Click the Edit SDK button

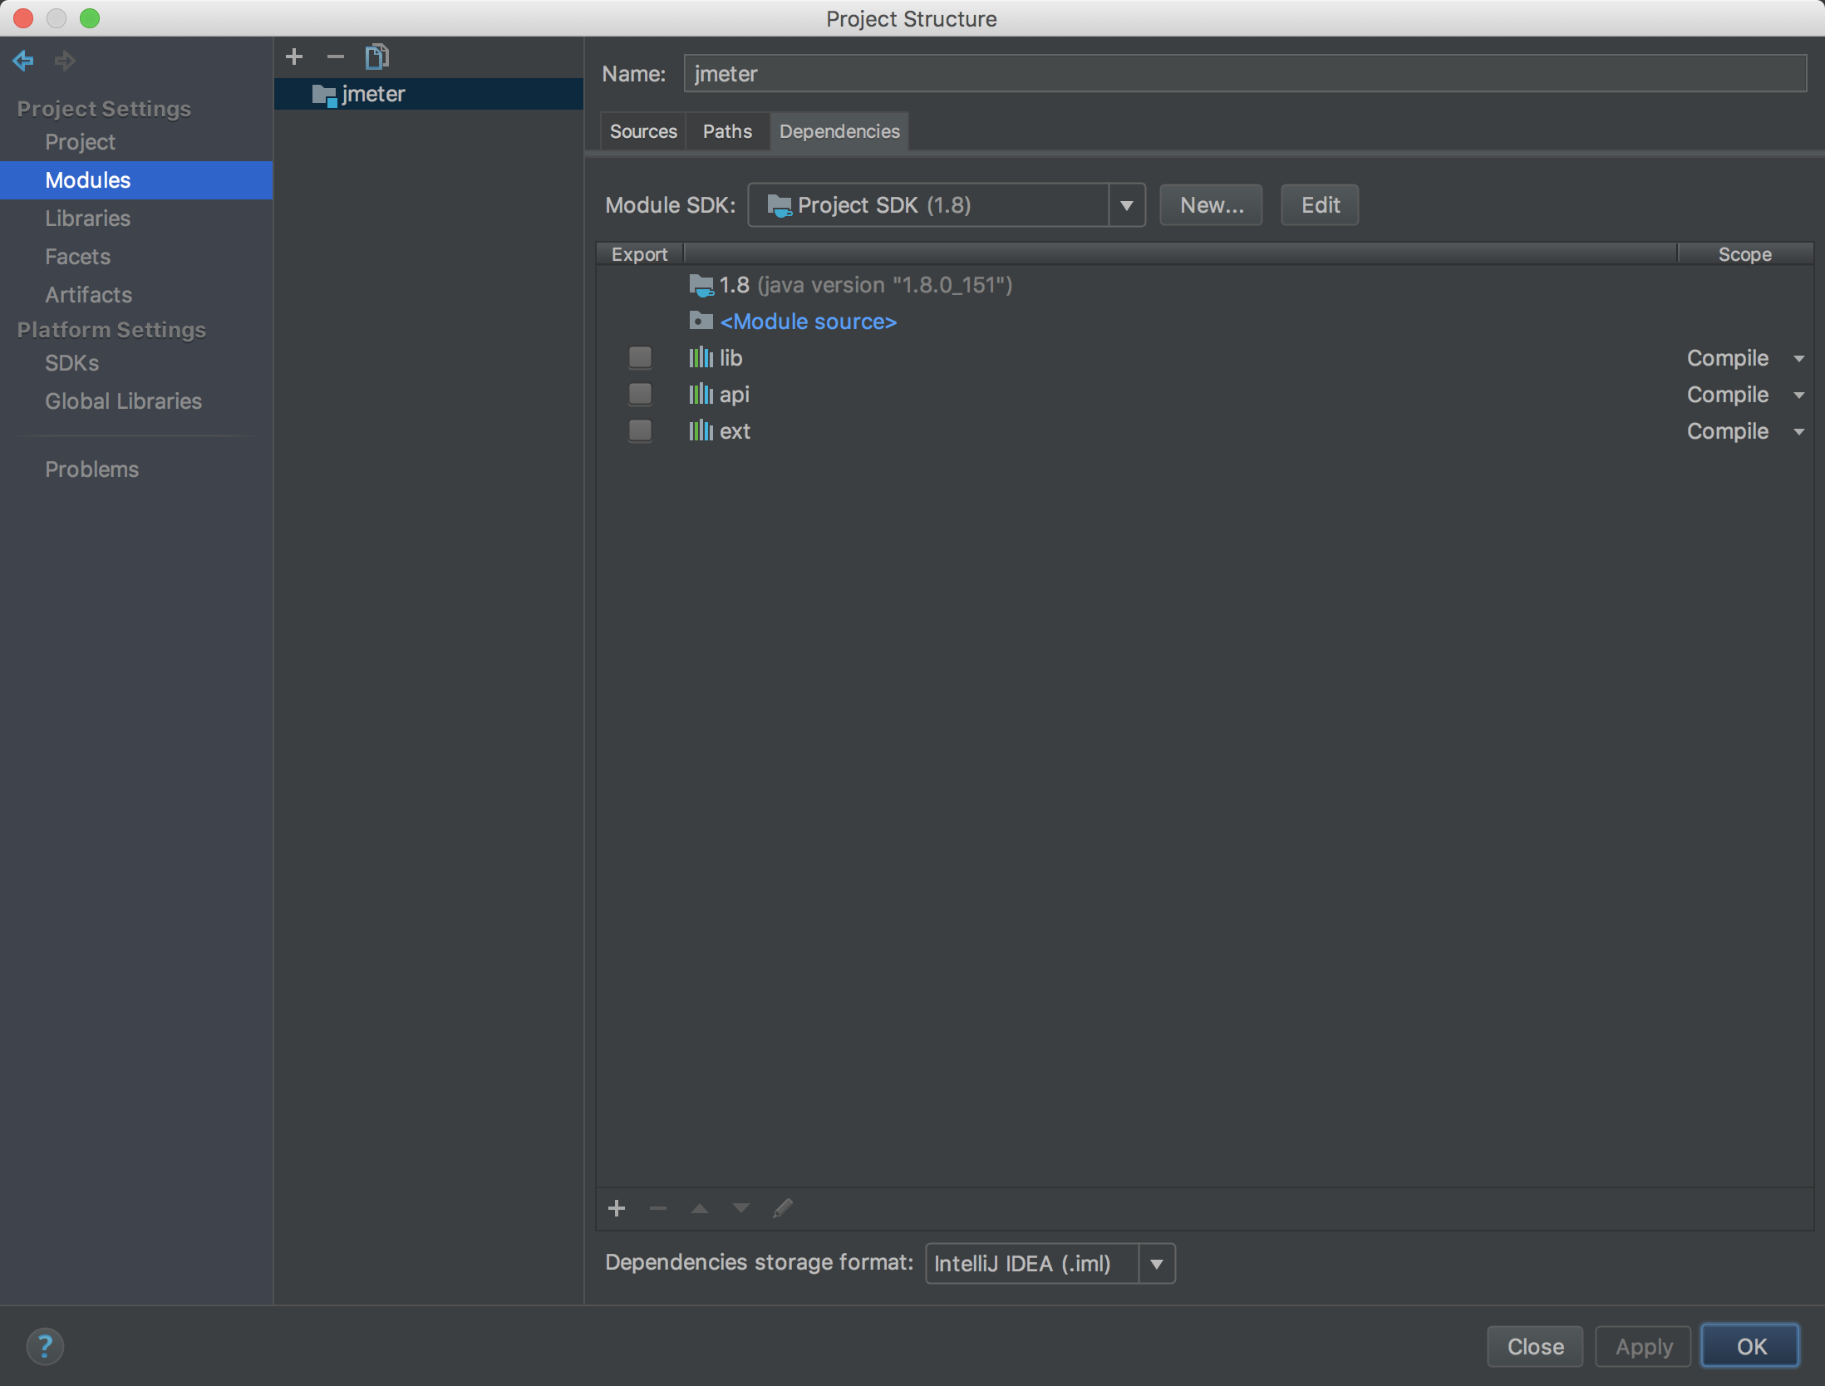1320,205
